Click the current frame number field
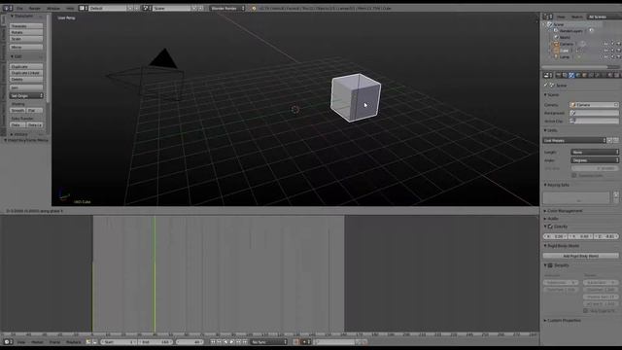The width and height of the screenshot is (622, 350). click(x=190, y=341)
